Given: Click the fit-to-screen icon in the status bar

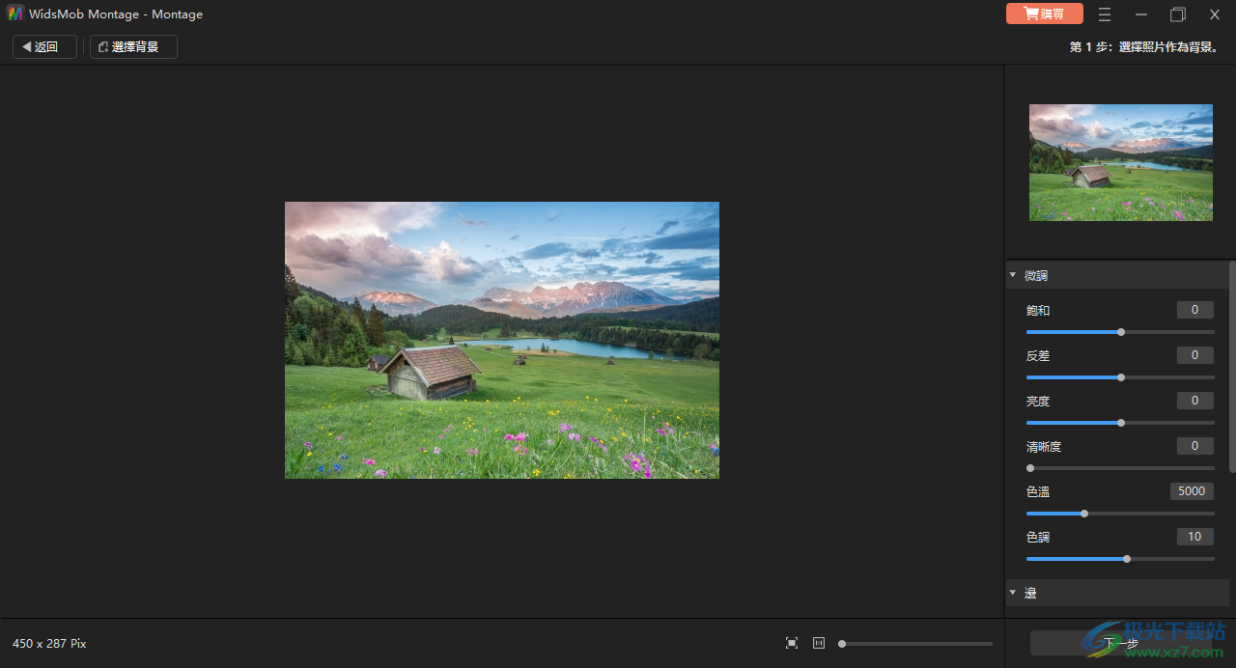Looking at the screenshot, I should coord(792,643).
